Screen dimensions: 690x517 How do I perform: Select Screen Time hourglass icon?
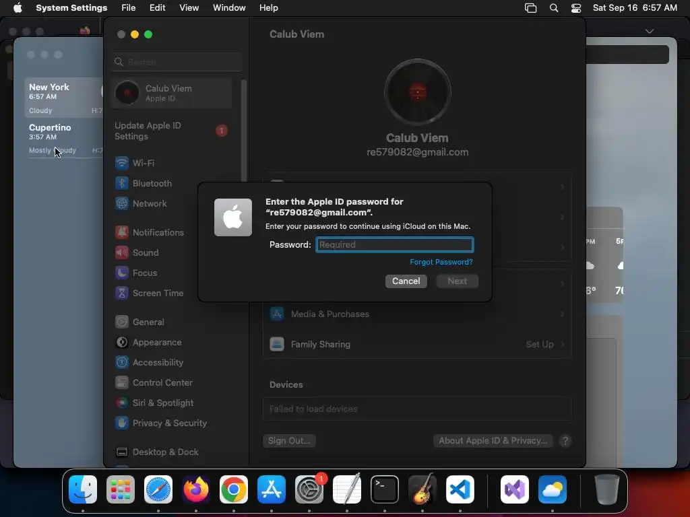[122, 293]
